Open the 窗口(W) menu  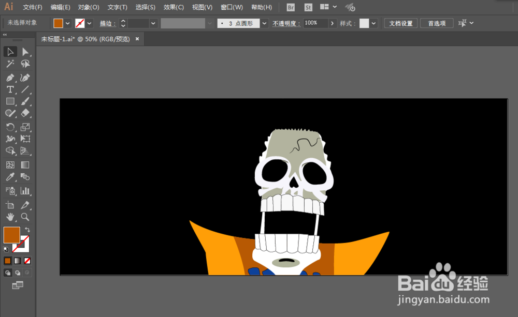[232, 7]
